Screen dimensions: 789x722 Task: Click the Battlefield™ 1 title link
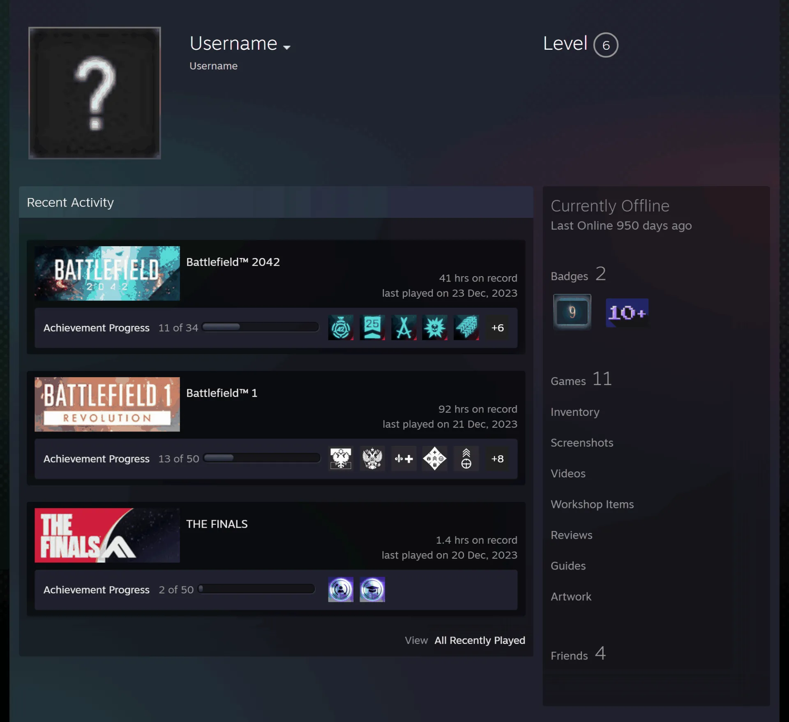point(222,393)
